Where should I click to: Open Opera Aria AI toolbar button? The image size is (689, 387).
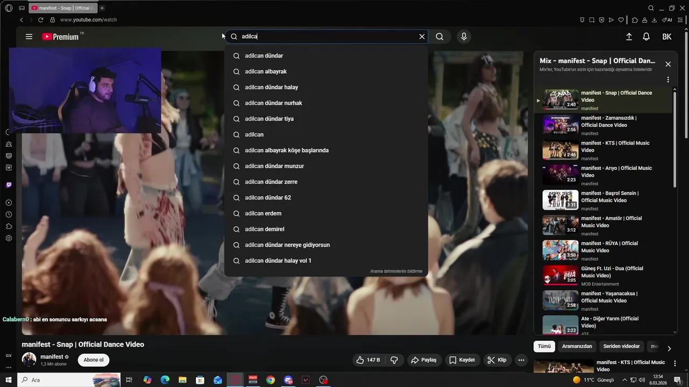click(x=667, y=20)
